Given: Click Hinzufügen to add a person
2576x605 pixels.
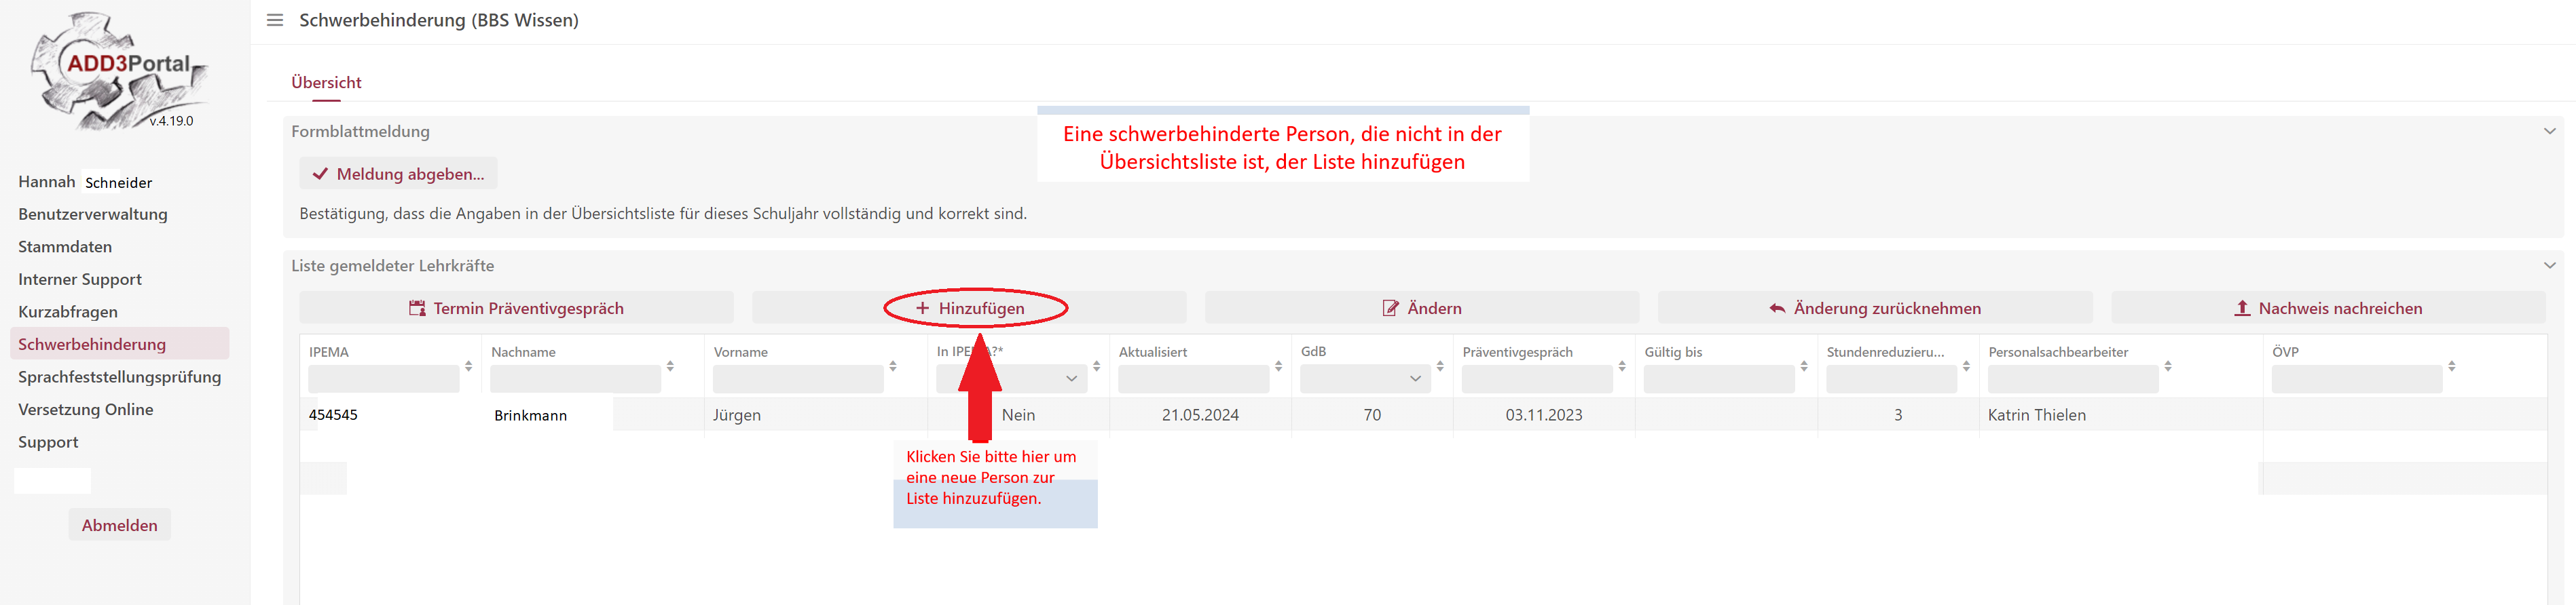Looking at the screenshot, I should pos(970,309).
